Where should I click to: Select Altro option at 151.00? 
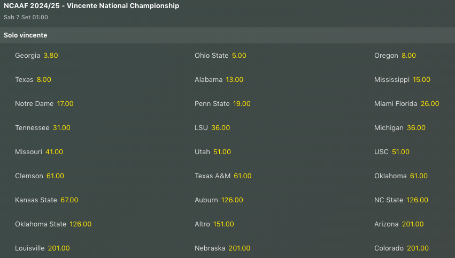[223, 224]
